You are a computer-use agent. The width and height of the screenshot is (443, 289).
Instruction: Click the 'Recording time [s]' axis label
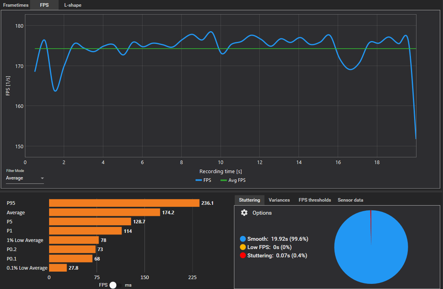tap(221, 171)
